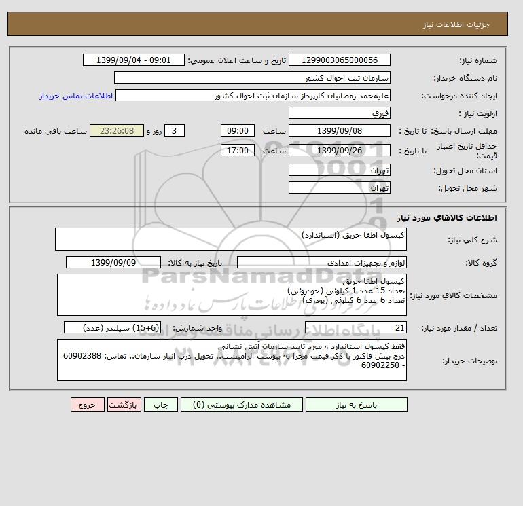Click 'تاریخ و ساعت اعلان عمومی:' label
Viewport: 523px width, 506px height.
pos(237,60)
